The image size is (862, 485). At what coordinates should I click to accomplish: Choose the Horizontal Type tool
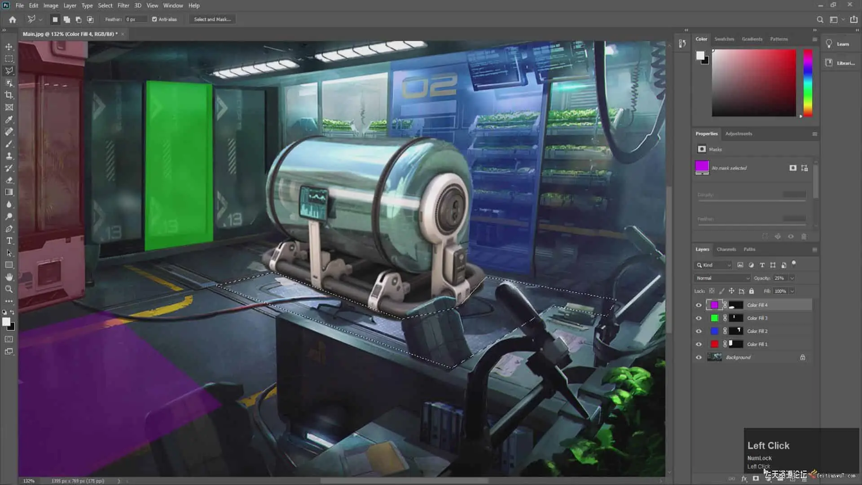(x=9, y=241)
